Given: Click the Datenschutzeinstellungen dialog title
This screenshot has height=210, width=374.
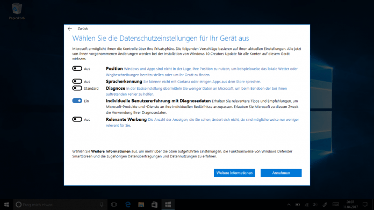Looking at the screenshot, I should [161, 38].
